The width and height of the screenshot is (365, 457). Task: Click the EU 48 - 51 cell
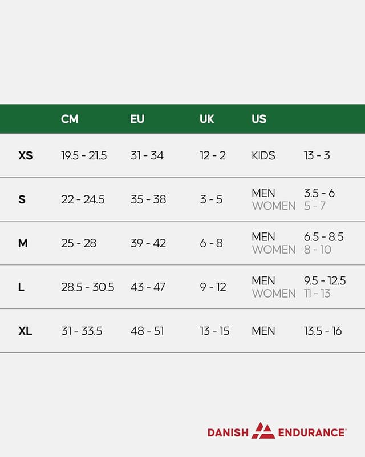pyautogui.click(x=147, y=331)
